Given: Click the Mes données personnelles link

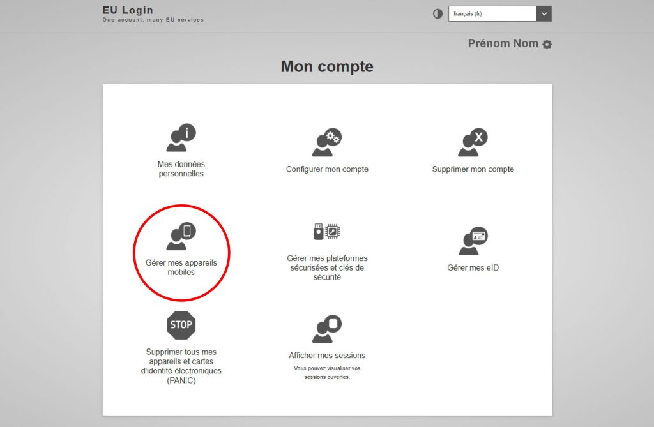Looking at the screenshot, I should coord(181,169).
